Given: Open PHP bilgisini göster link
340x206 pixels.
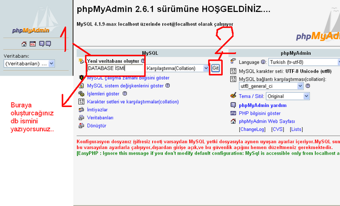Looking at the screenshot, I should [x=260, y=113].
